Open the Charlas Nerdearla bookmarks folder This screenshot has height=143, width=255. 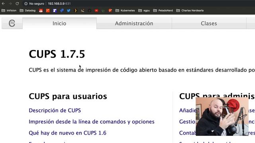point(190,11)
